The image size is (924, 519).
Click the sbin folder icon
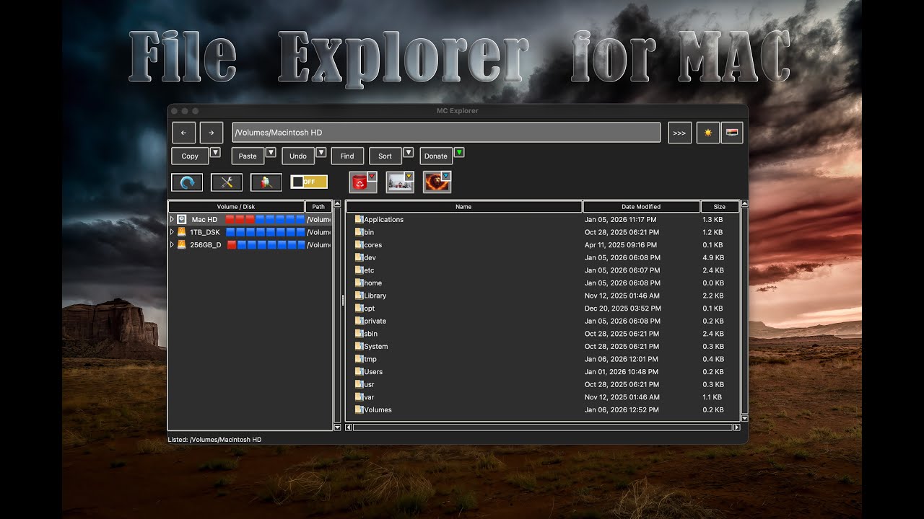tap(359, 334)
